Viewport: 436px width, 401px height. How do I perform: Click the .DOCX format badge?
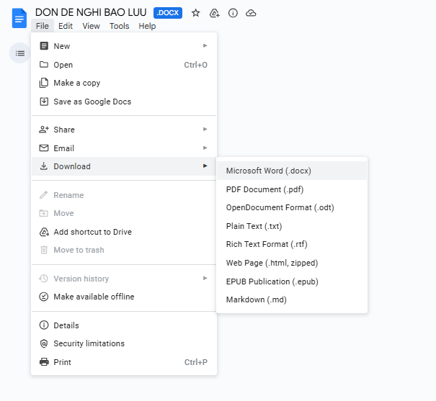168,13
